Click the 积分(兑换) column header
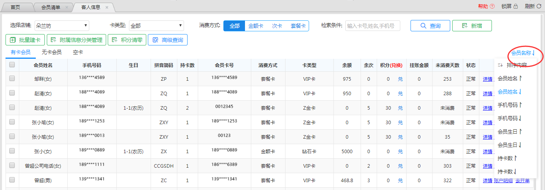 pyautogui.click(x=391, y=65)
